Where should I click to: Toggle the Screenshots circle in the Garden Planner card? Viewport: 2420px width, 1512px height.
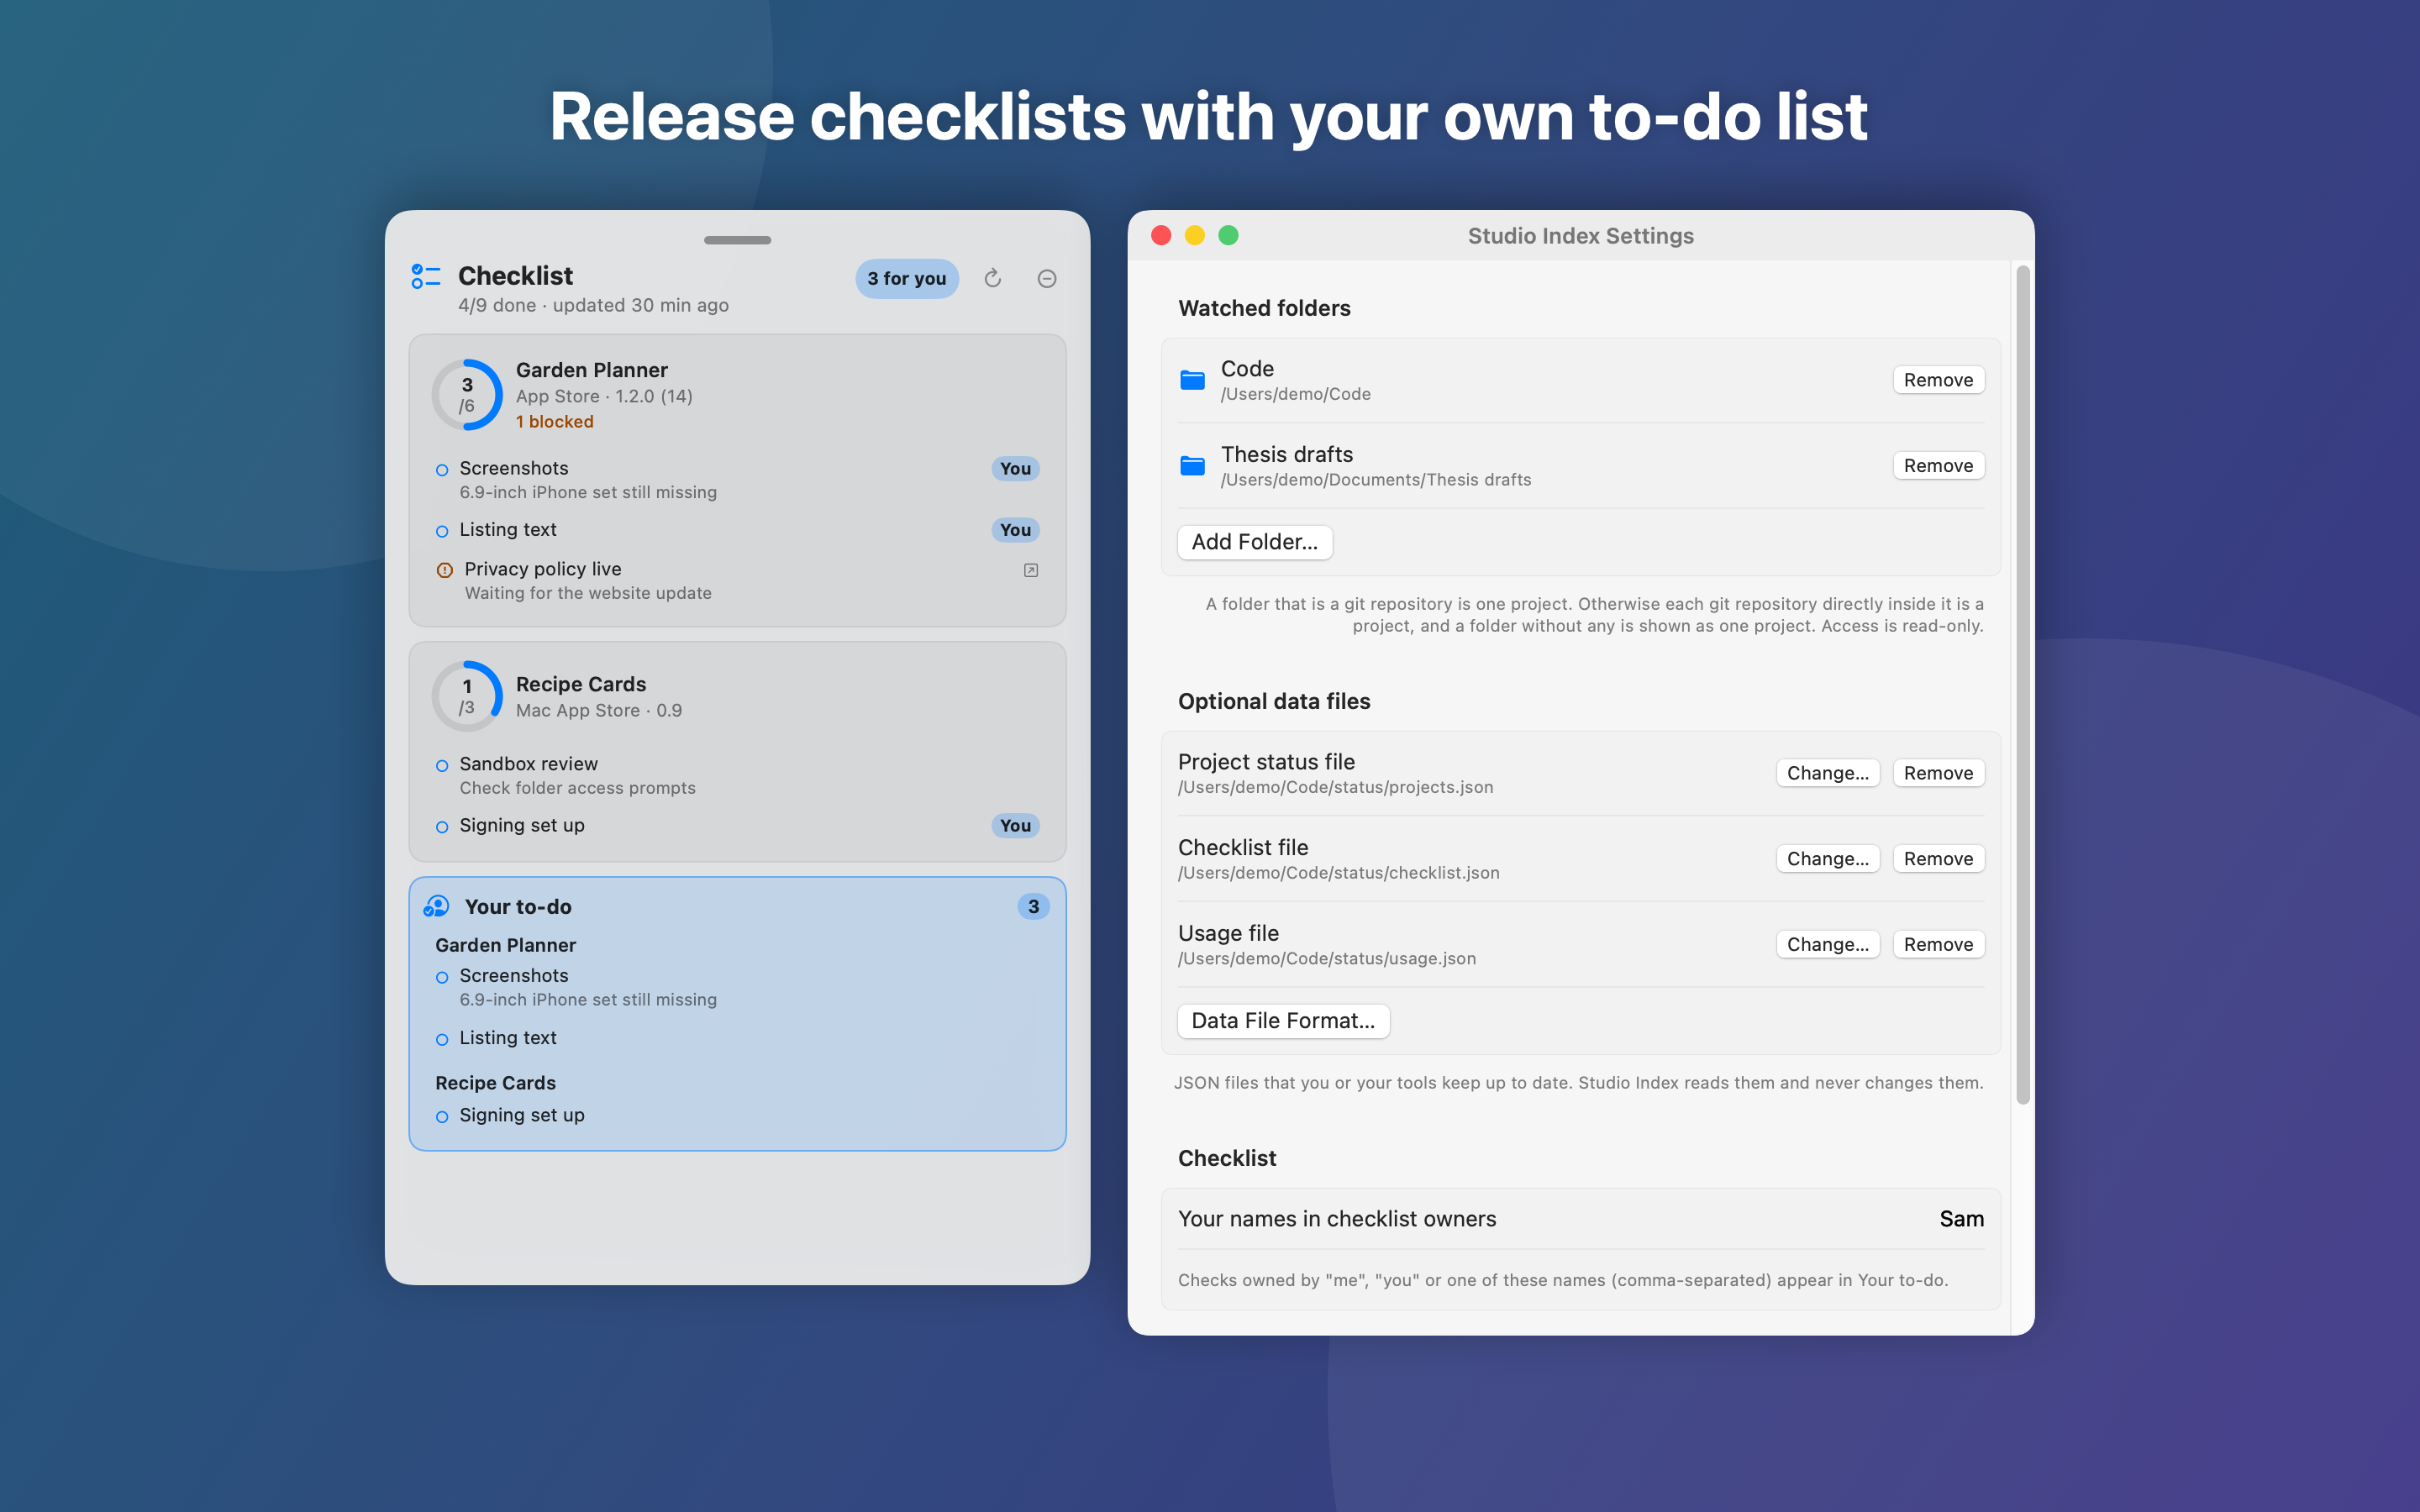coord(442,470)
